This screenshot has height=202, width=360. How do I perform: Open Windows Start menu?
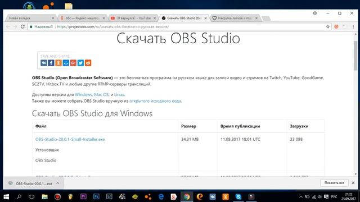[6, 196]
